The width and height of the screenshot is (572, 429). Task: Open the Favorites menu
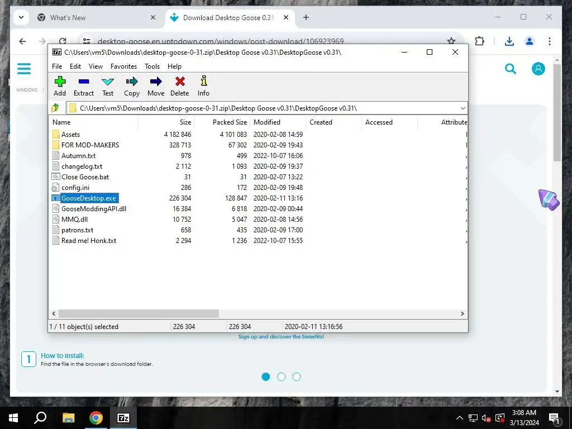123,66
